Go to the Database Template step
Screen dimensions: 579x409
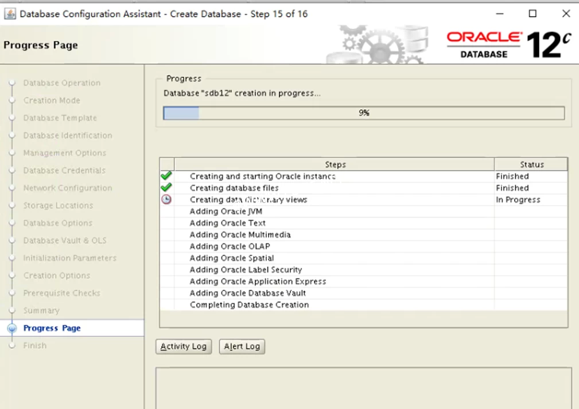click(x=60, y=118)
